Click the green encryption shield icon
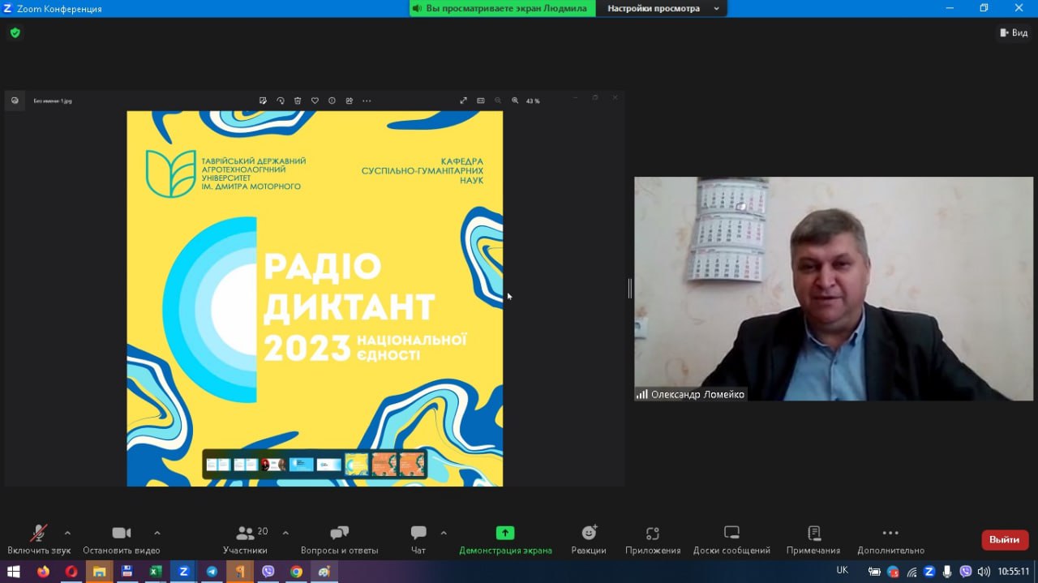 coord(15,33)
